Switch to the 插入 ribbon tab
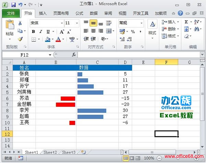Image resolution: width=206 pixels, height=163 pixels. click(x=43, y=13)
